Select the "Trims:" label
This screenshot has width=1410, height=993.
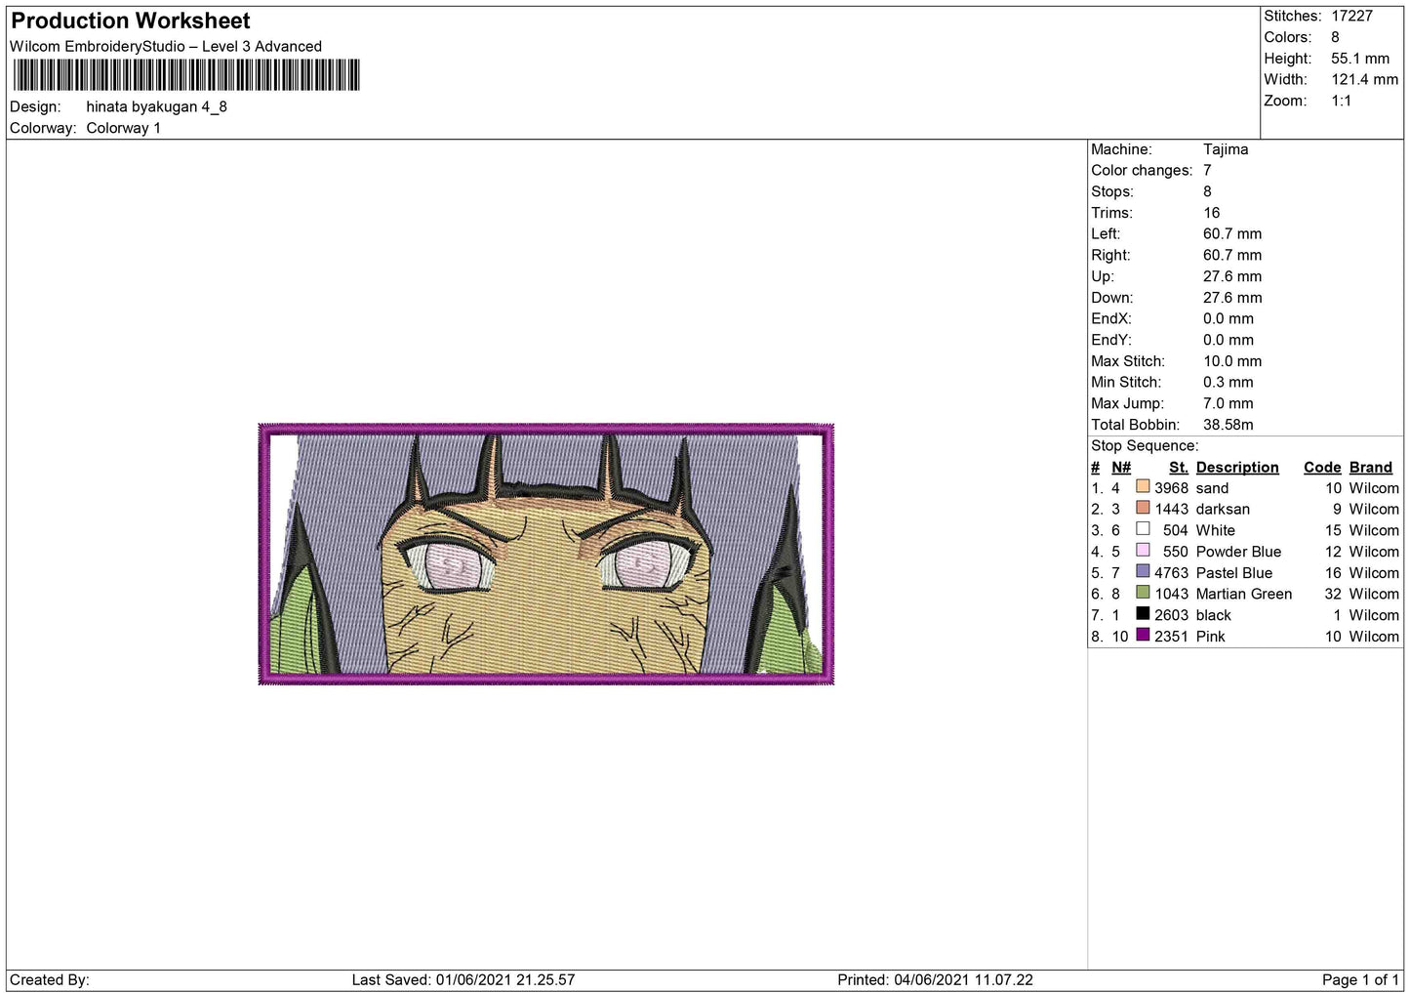pos(1112,213)
